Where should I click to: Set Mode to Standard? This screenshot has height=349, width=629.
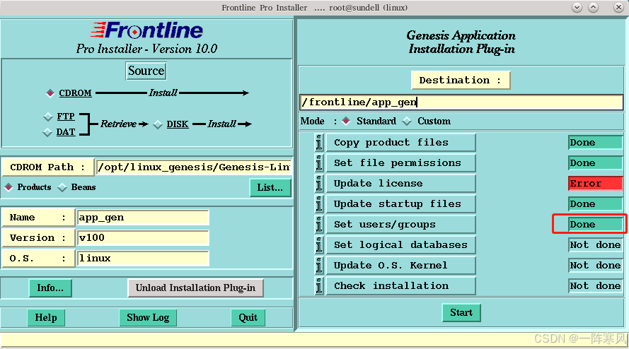pyautogui.click(x=346, y=121)
